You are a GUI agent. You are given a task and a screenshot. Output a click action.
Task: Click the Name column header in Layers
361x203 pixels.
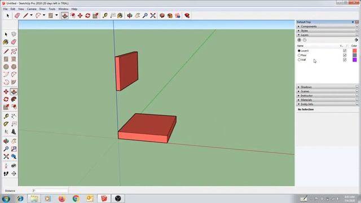(x=300, y=46)
